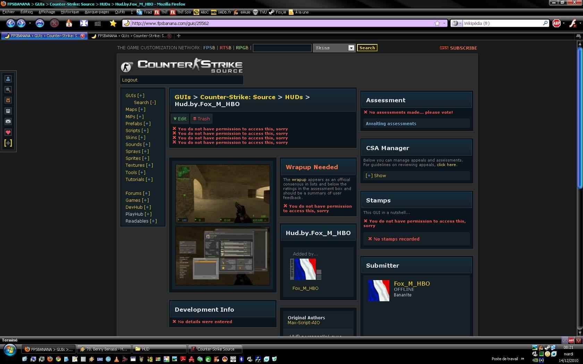Click the heart icon in left sidebar
Viewport: 583px width, 364px height.
coord(8,132)
